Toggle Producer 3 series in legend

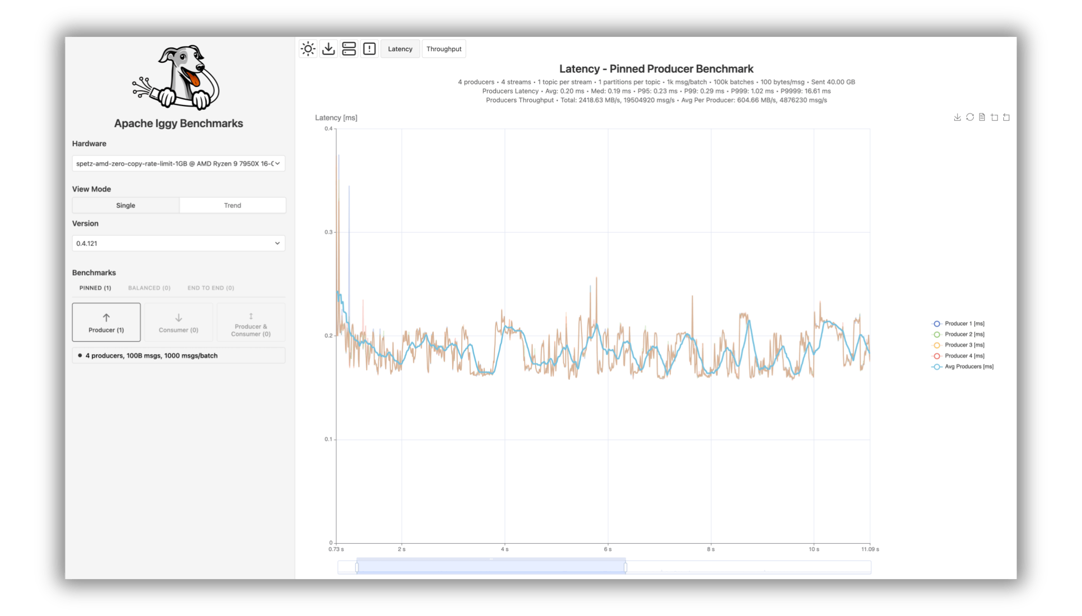(x=964, y=345)
